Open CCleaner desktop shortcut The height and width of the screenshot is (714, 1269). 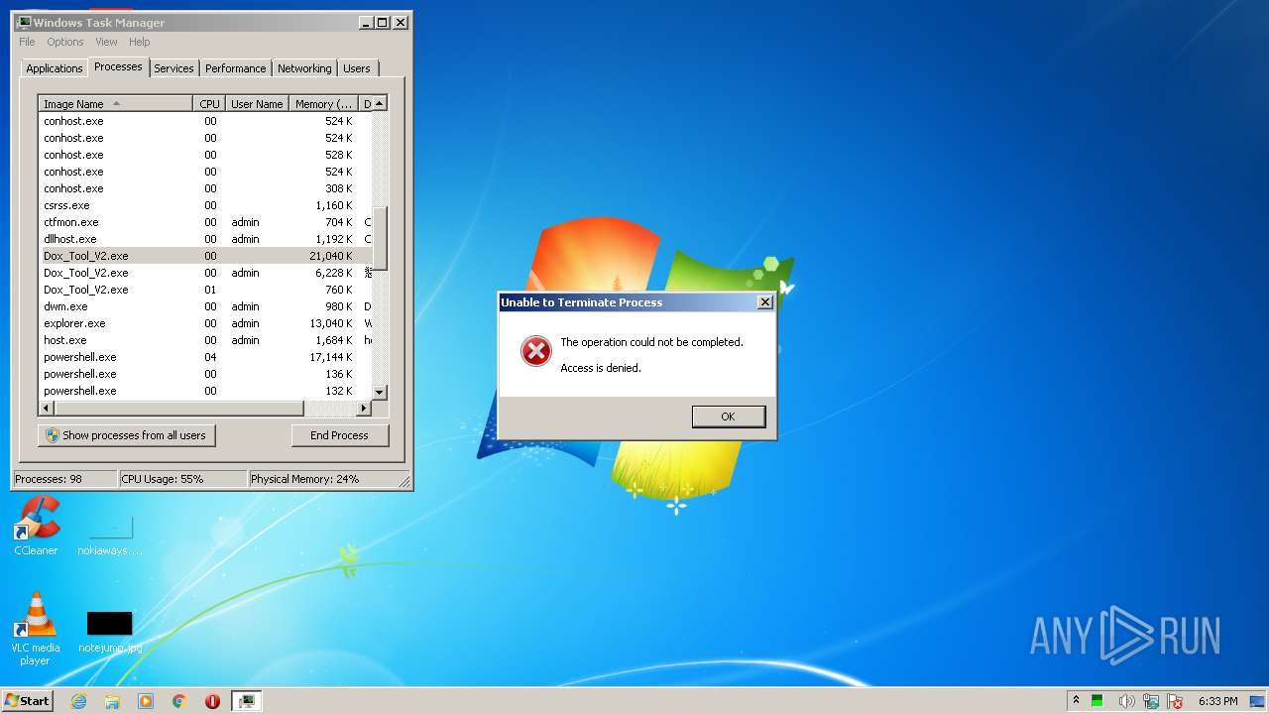[36, 527]
